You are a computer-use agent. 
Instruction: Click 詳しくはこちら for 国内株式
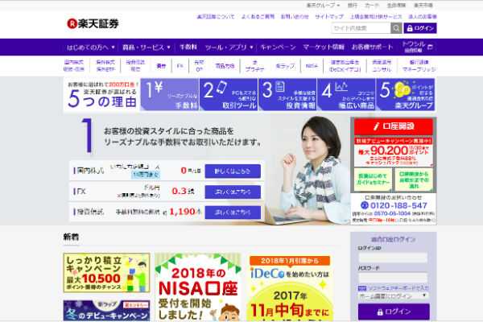tap(233, 171)
